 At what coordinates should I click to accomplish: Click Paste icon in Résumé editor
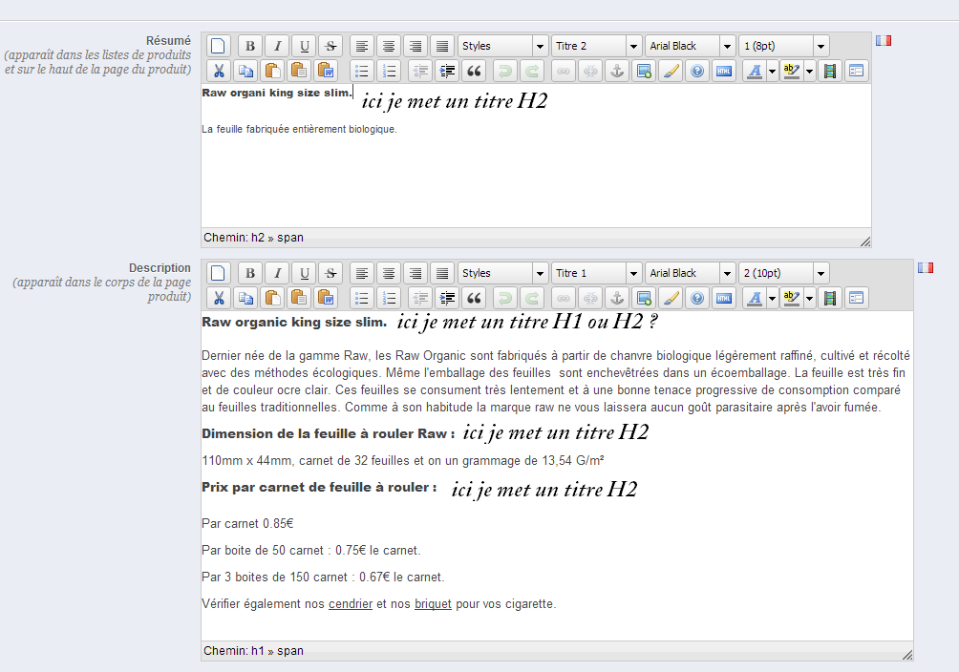point(272,71)
